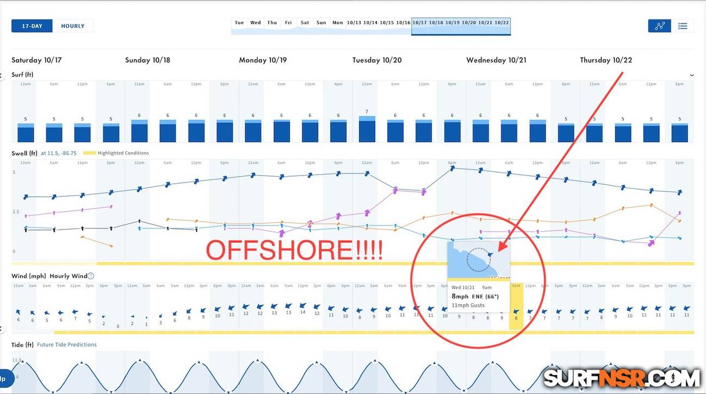This screenshot has height=394, width=706.
Task: Click the left-edge arrow beside Wind chart
Action: (2, 329)
